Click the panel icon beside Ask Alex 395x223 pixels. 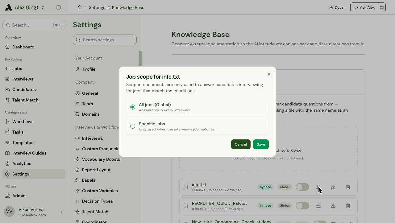coord(382,7)
